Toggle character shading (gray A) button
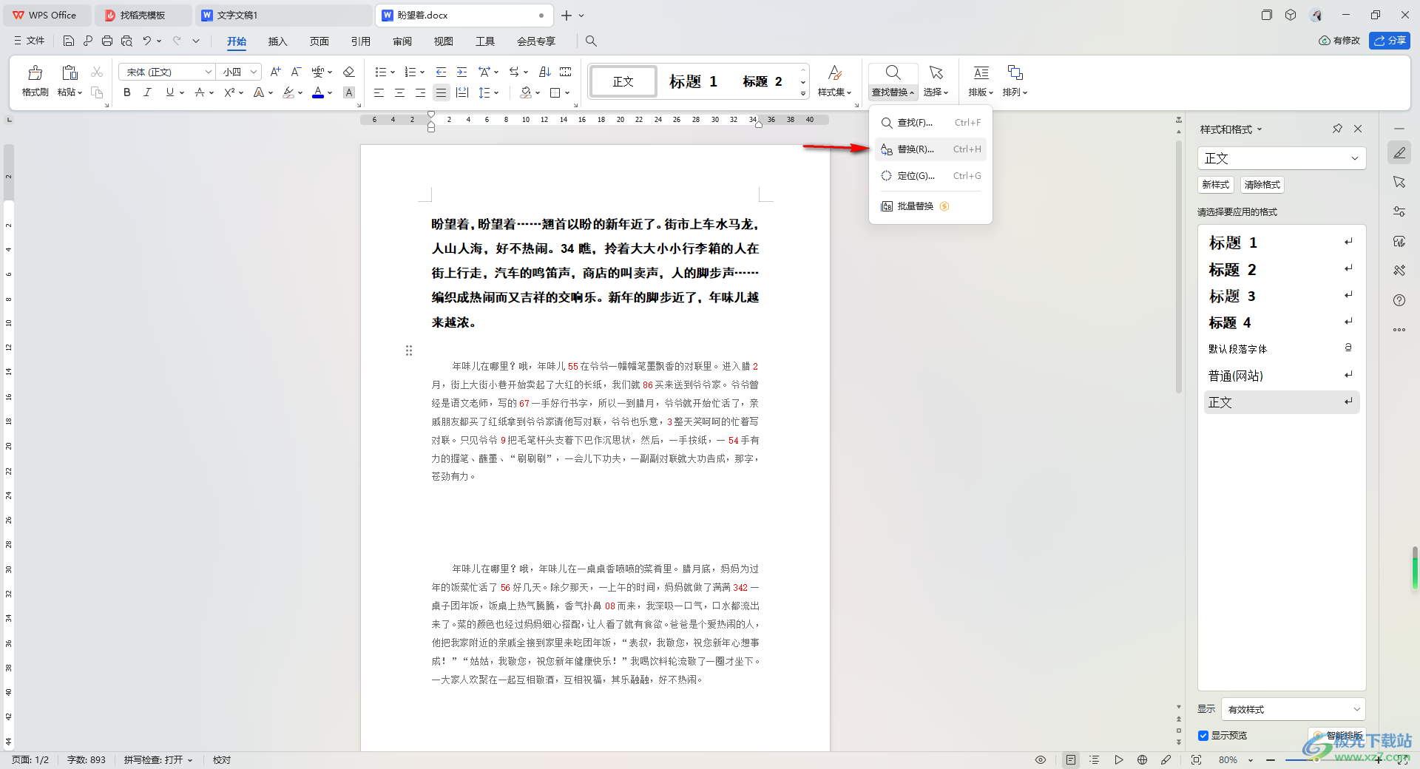The image size is (1420, 769). pos(349,92)
